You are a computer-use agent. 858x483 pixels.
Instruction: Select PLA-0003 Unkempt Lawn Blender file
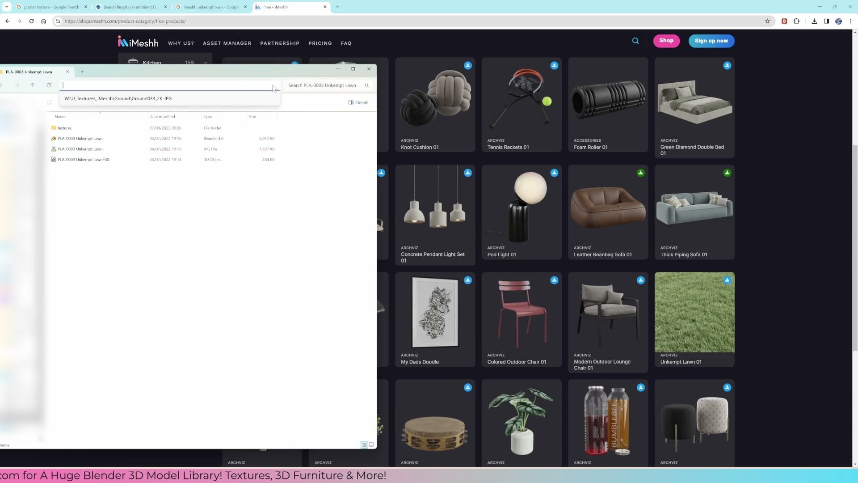pos(163,139)
